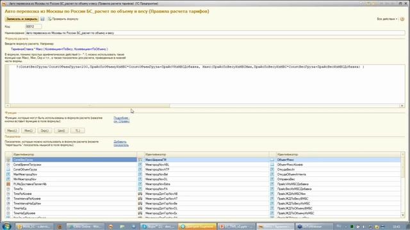The image size is (410, 230).
Task: Select the ОбъемФиксКоэфф row
Action: 338,165
